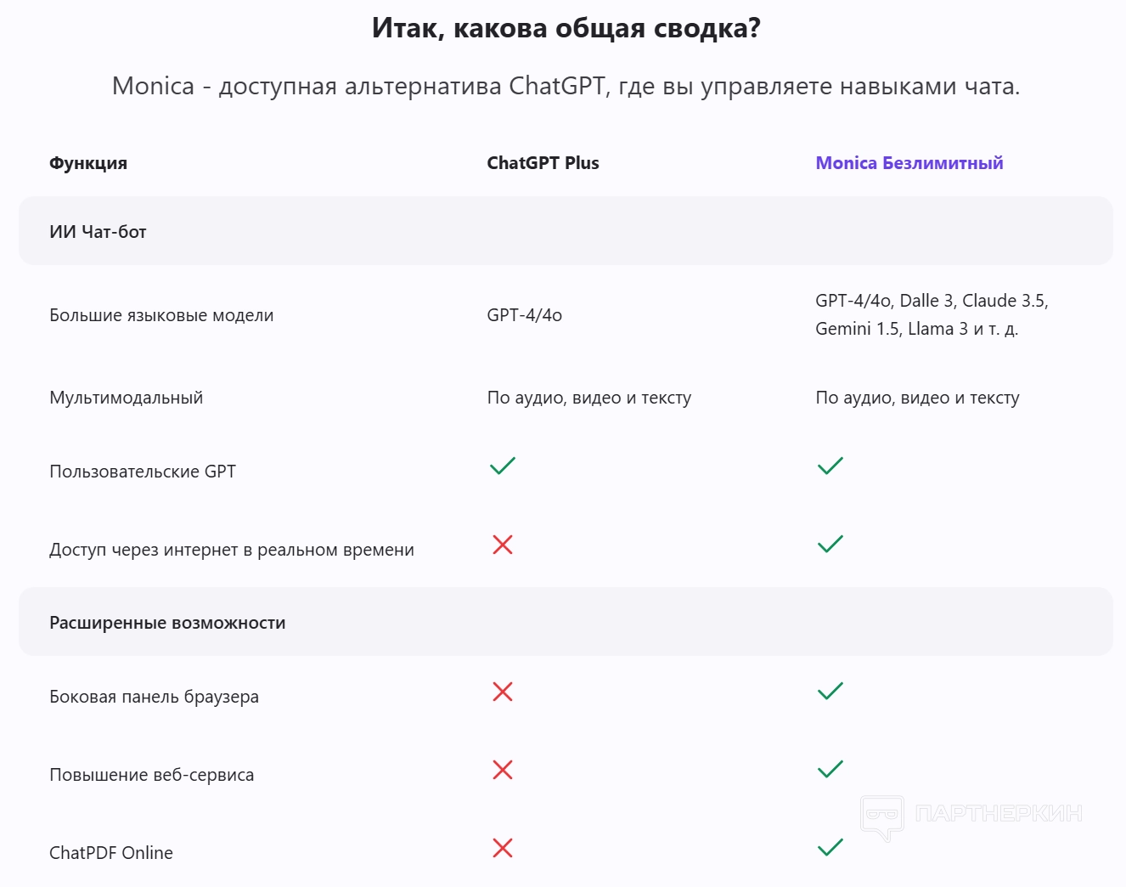The height and width of the screenshot is (887, 1126).
Task: Click red cross for Боковая панель браузера
Action: tap(503, 692)
